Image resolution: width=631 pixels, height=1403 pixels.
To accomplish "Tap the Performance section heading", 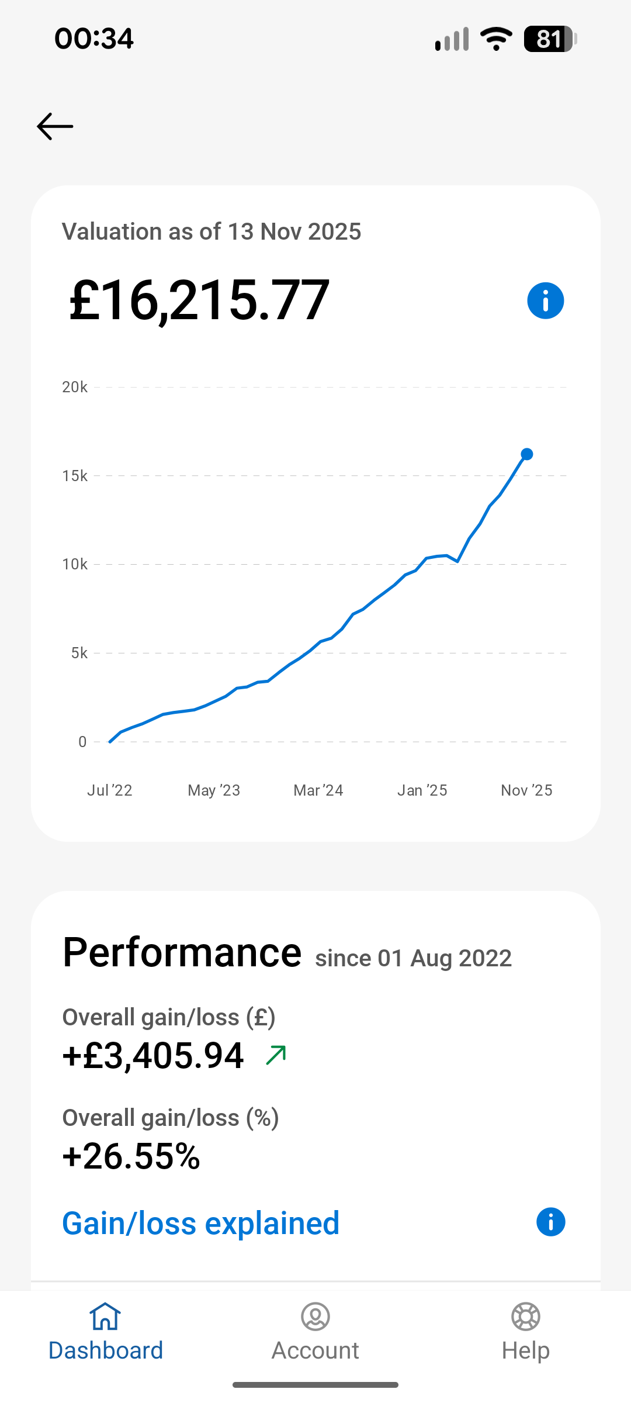I will click(182, 953).
